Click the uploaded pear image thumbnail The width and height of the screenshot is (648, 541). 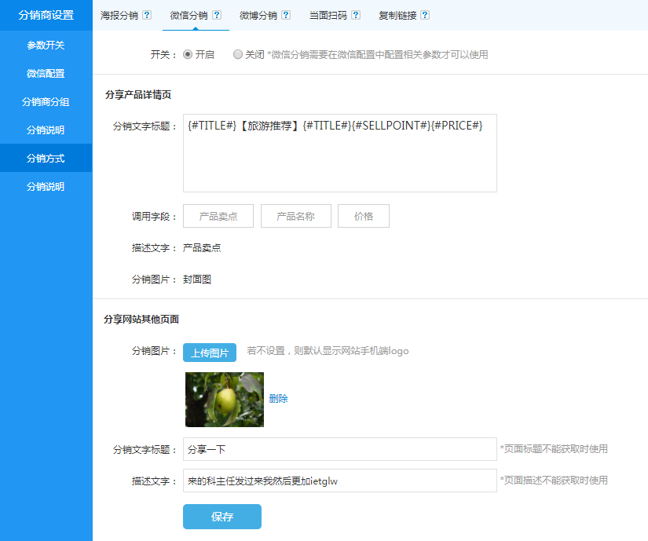[x=224, y=399]
